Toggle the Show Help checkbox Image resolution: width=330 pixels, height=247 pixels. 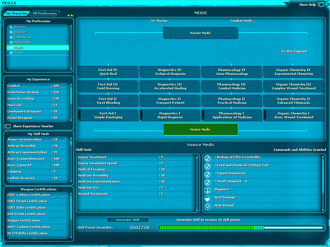[x=321, y=5]
